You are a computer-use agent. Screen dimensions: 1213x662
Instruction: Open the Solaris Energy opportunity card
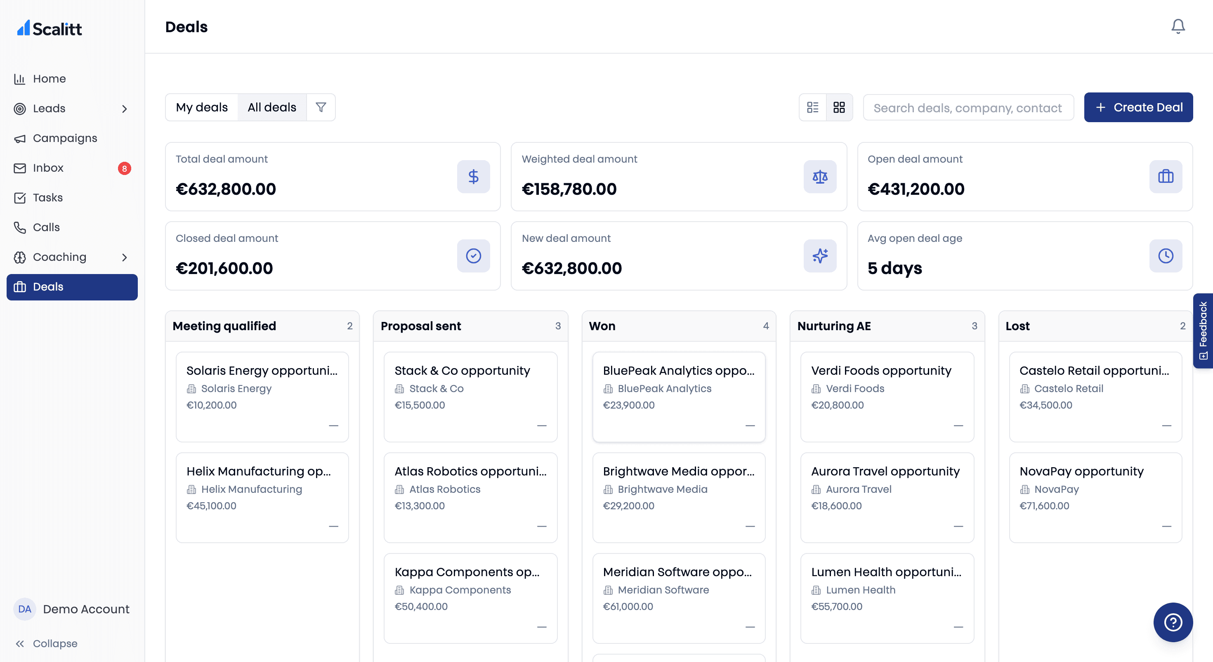point(262,397)
